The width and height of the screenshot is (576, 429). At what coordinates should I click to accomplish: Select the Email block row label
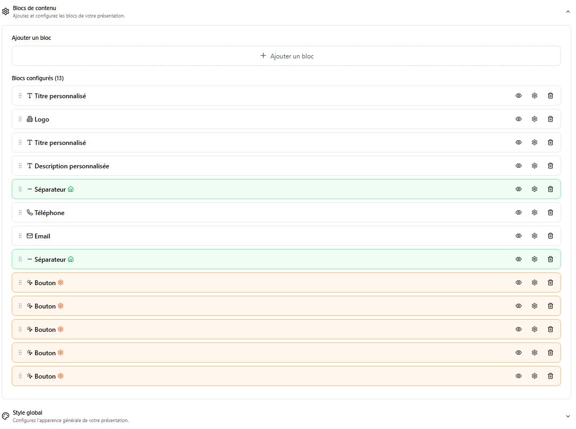pyautogui.click(x=42, y=236)
